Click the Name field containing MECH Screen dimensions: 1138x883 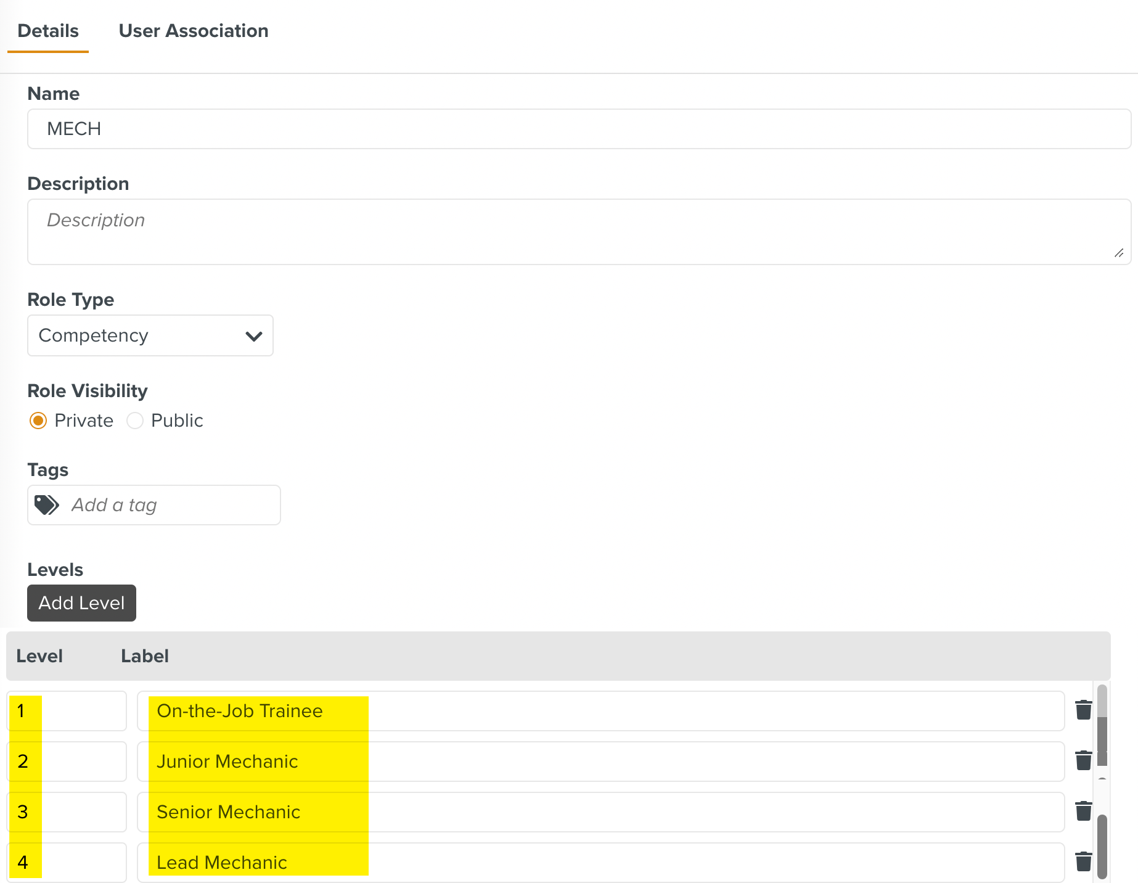578,129
